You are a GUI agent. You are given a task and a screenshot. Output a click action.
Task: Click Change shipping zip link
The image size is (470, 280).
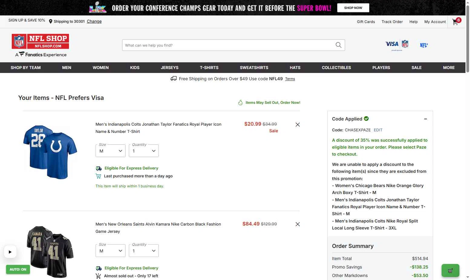tap(94, 21)
